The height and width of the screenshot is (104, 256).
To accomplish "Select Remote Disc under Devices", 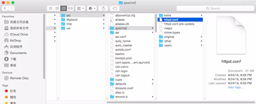I will click(16, 78).
